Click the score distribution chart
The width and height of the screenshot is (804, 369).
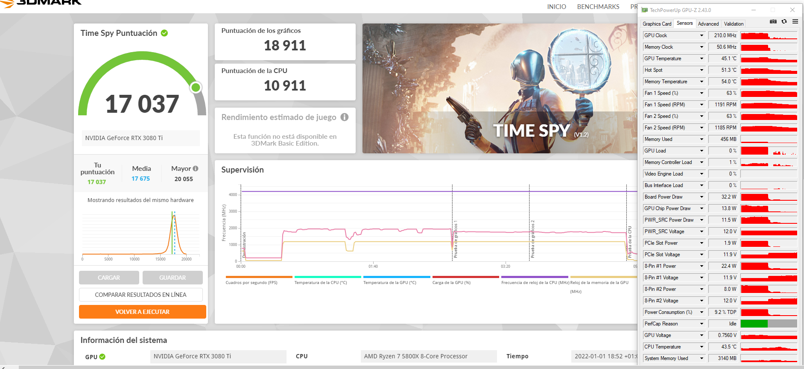(x=140, y=234)
